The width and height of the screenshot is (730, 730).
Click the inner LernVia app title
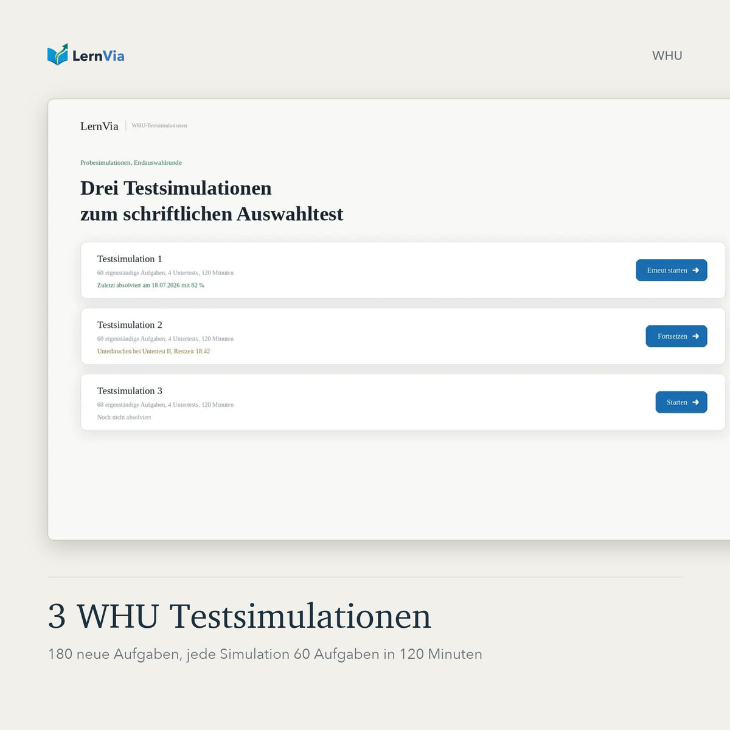99,126
